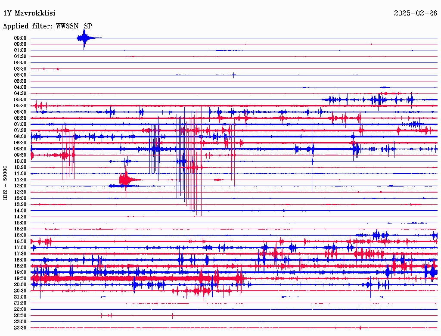
Task: Click the station title '1Y Mavrokklisi'
Action: 29,13
